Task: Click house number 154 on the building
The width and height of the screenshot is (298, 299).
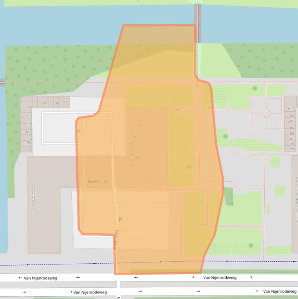Action: (x=139, y=125)
